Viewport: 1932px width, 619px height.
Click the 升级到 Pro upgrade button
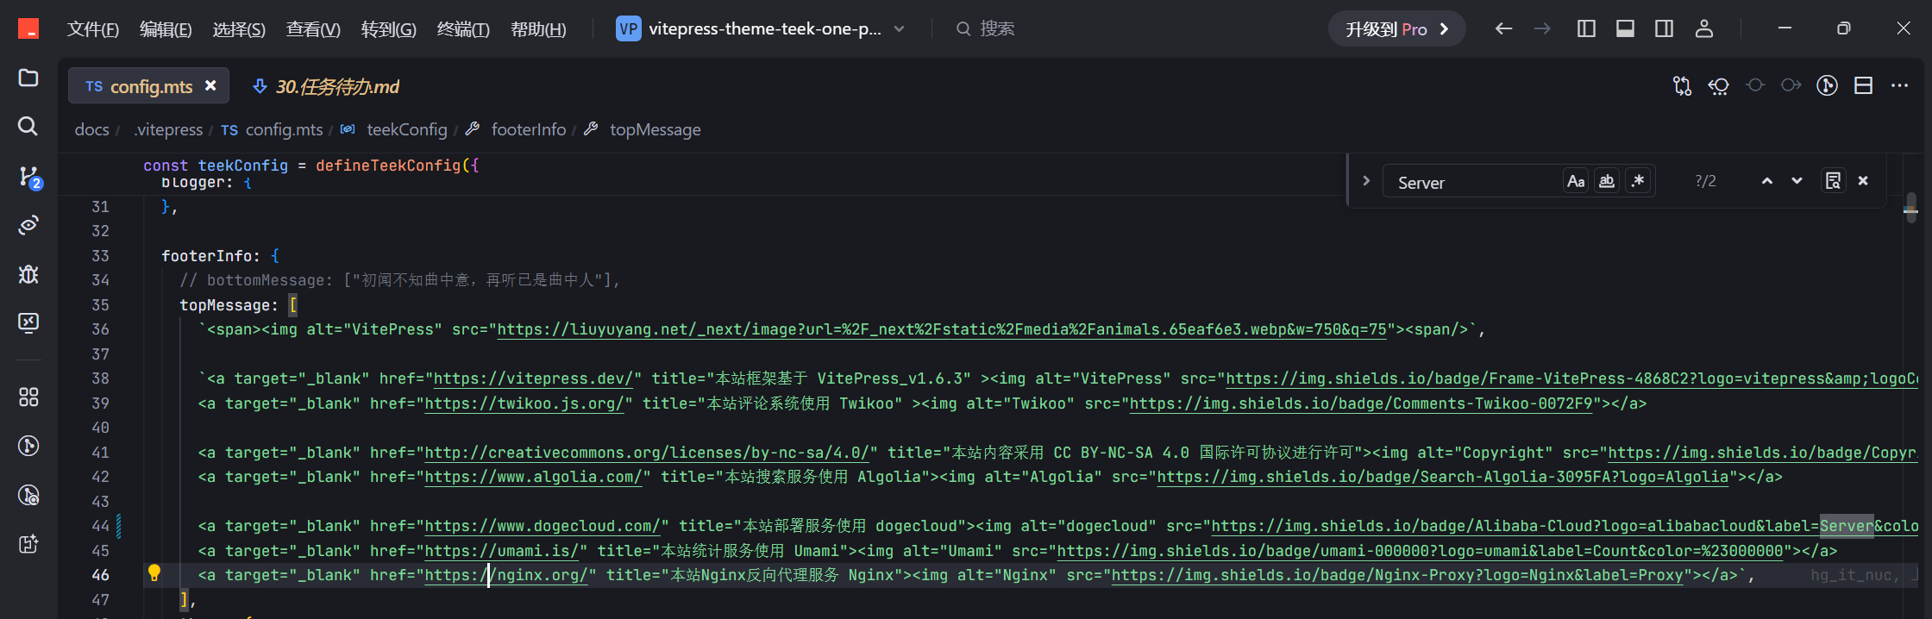coord(1396,28)
